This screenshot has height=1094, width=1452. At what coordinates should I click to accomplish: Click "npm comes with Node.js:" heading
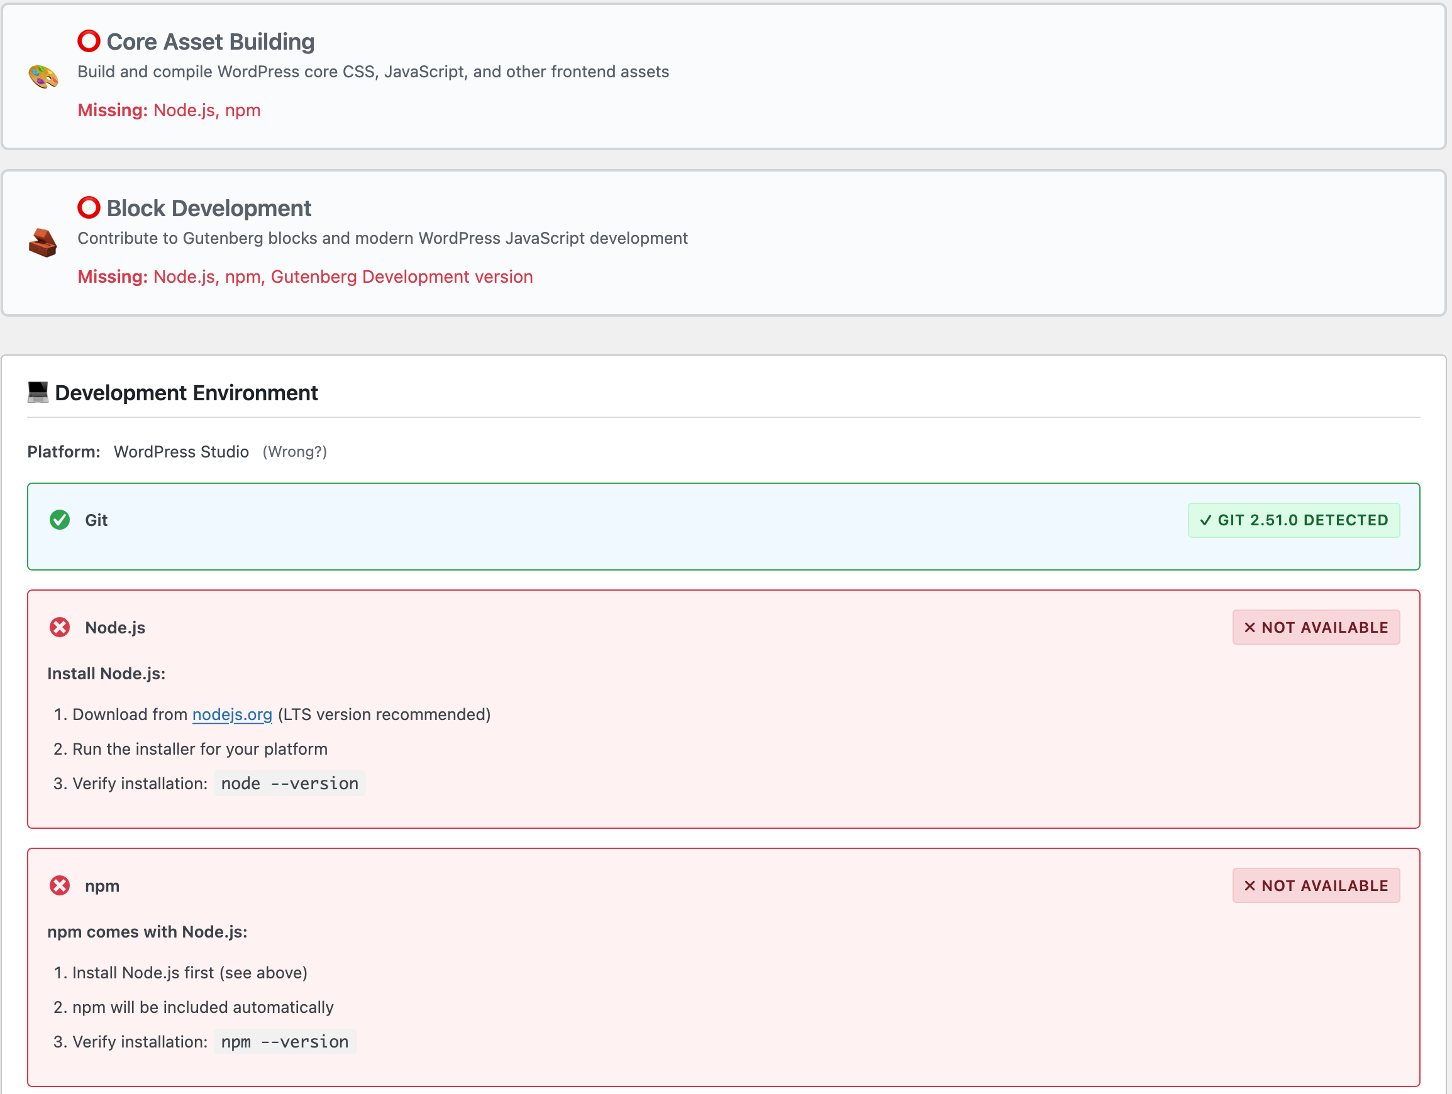pyautogui.click(x=148, y=932)
